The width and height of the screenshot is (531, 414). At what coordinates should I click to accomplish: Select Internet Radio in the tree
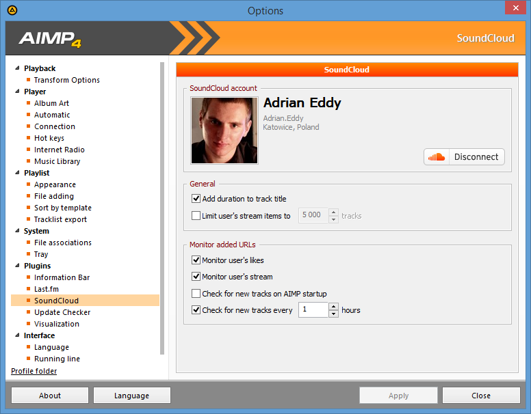tap(60, 150)
